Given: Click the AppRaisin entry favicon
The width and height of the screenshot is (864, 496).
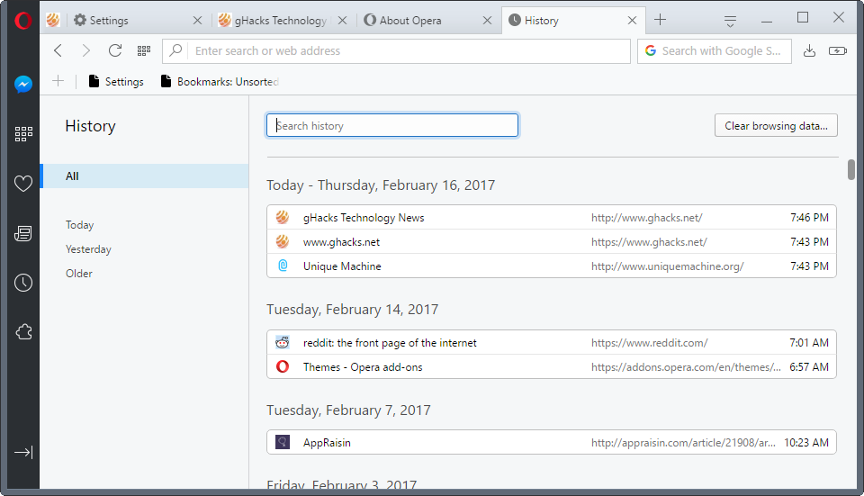Looking at the screenshot, I should click(x=283, y=442).
